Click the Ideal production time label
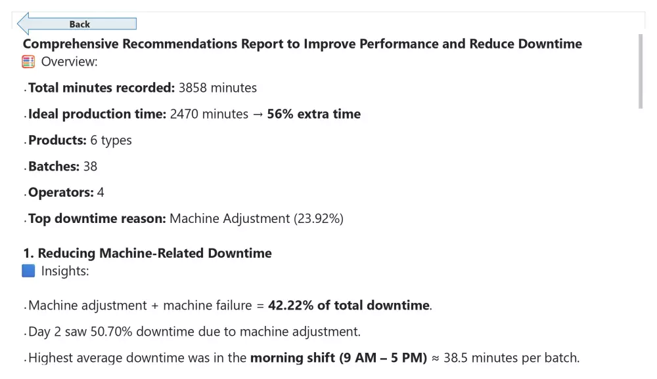The height and width of the screenshot is (379, 657). coord(97,114)
